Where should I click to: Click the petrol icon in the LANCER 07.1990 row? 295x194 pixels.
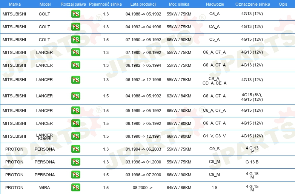75,52
